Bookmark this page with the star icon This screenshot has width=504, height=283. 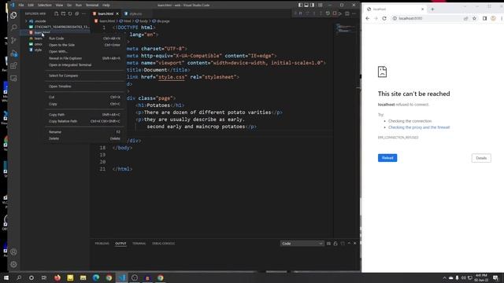click(x=474, y=19)
